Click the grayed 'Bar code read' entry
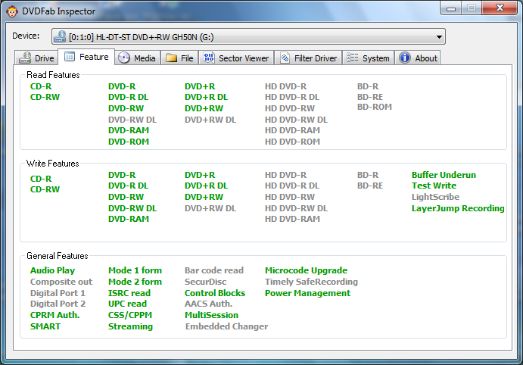Image resolution: width=523 pixels, height=365 pixels. point(213,270)
